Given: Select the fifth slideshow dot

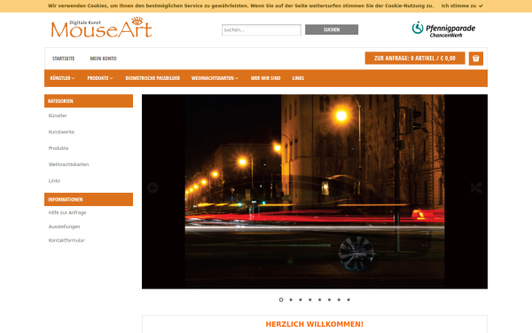Looking at the screenshot, I should click(319, 300).
